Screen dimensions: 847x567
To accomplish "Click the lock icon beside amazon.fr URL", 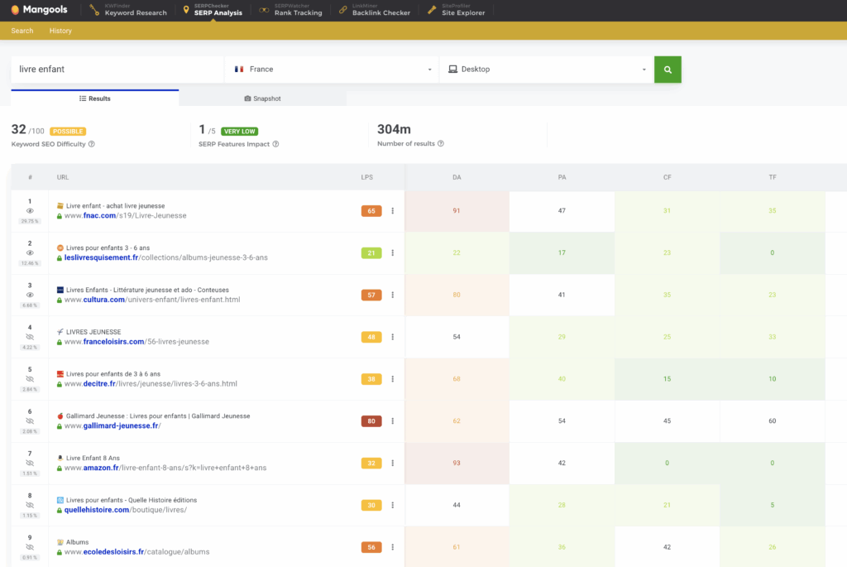I will coord(60,468).
